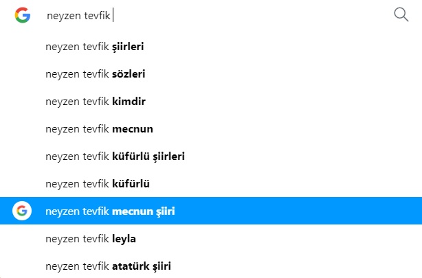Viewport: 422px width, 278px height.
Task: Select the 'neyzen tevfik mecnun' suggestion
Action: point(99,129)
